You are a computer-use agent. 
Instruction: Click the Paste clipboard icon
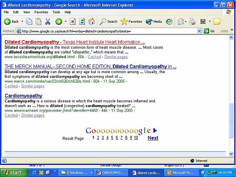pyautogui.click(x=39, y=22)
